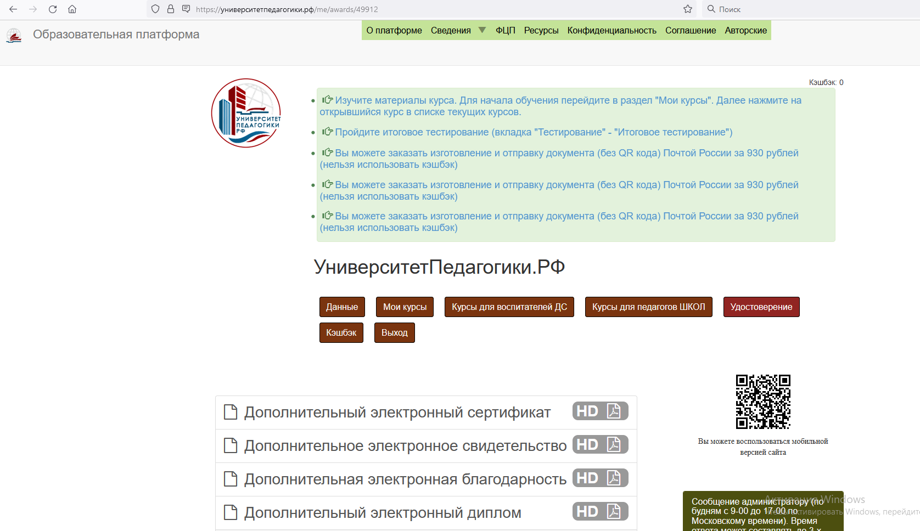Open the browser home page icon

pyautogui.click(x=72, y=9)
